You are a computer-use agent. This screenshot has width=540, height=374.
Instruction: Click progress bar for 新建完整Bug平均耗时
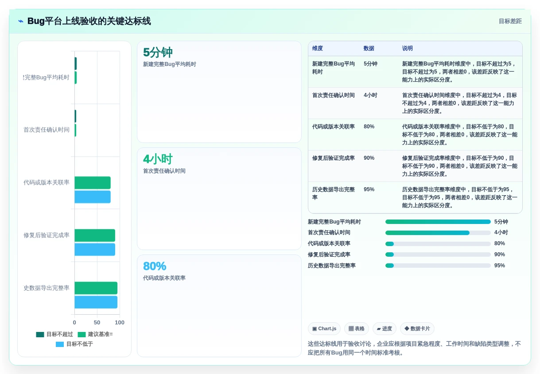pyautogui.click(x=438, y=222)
